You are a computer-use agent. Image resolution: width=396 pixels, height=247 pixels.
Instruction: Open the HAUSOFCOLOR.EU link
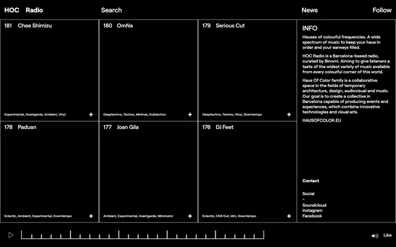[x=322, y=120]
